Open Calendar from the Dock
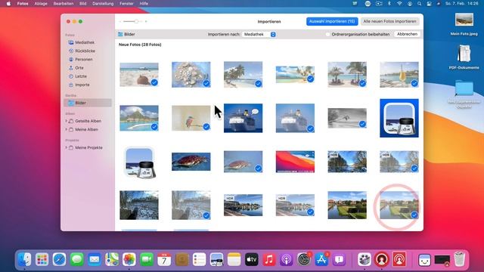 [x=164, y=259]
